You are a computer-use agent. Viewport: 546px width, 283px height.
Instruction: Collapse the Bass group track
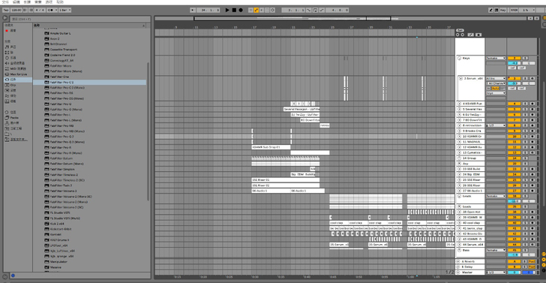point(459,250)
